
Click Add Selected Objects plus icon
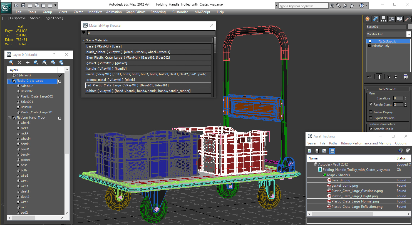tap(28, 62)
